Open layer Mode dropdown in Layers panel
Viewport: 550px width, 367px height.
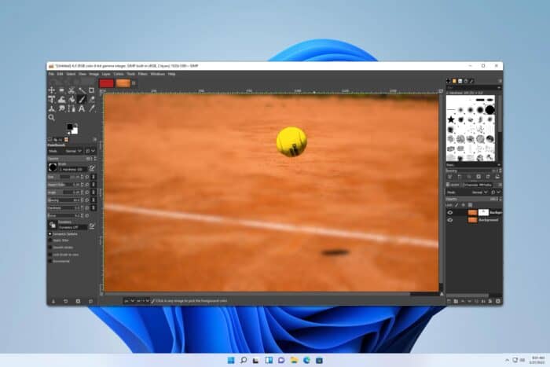point(467,193)
